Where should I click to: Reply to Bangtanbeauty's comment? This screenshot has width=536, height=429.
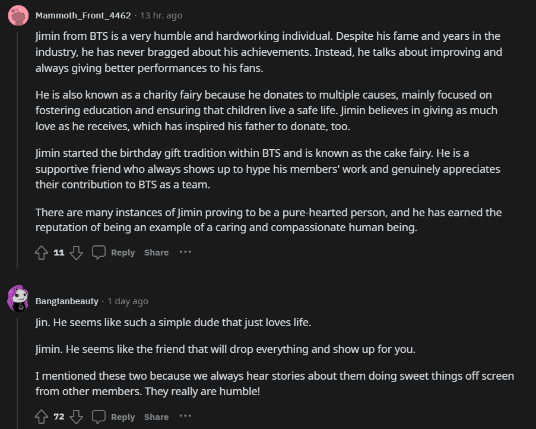[x=122, y=417]
